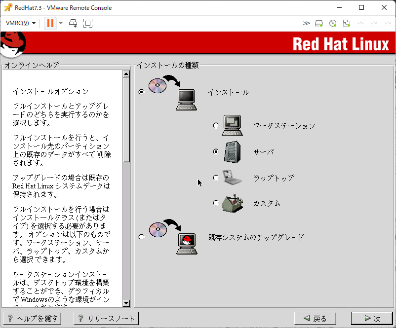Open the VMRC(V) menu
The image size is (396, 328).
20,23
